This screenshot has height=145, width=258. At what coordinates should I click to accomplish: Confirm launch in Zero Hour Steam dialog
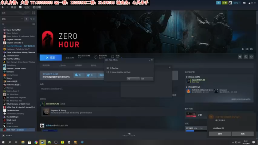pos(133,79)
